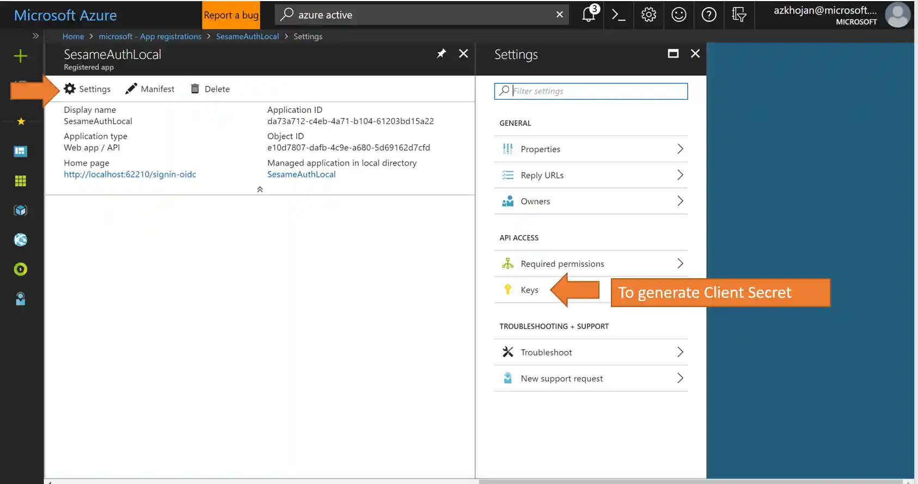This screenshot has height=484, width=918.
Task: Delete the registered app
Action: coord(210,89)
